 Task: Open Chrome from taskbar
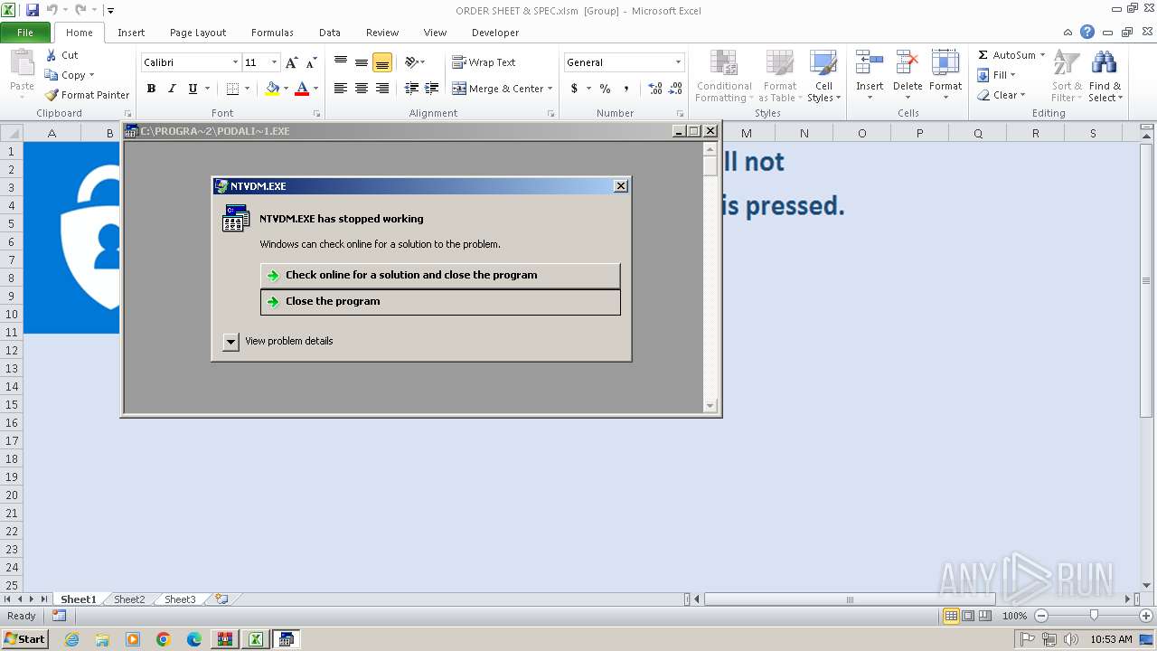[x=163, y=639]
